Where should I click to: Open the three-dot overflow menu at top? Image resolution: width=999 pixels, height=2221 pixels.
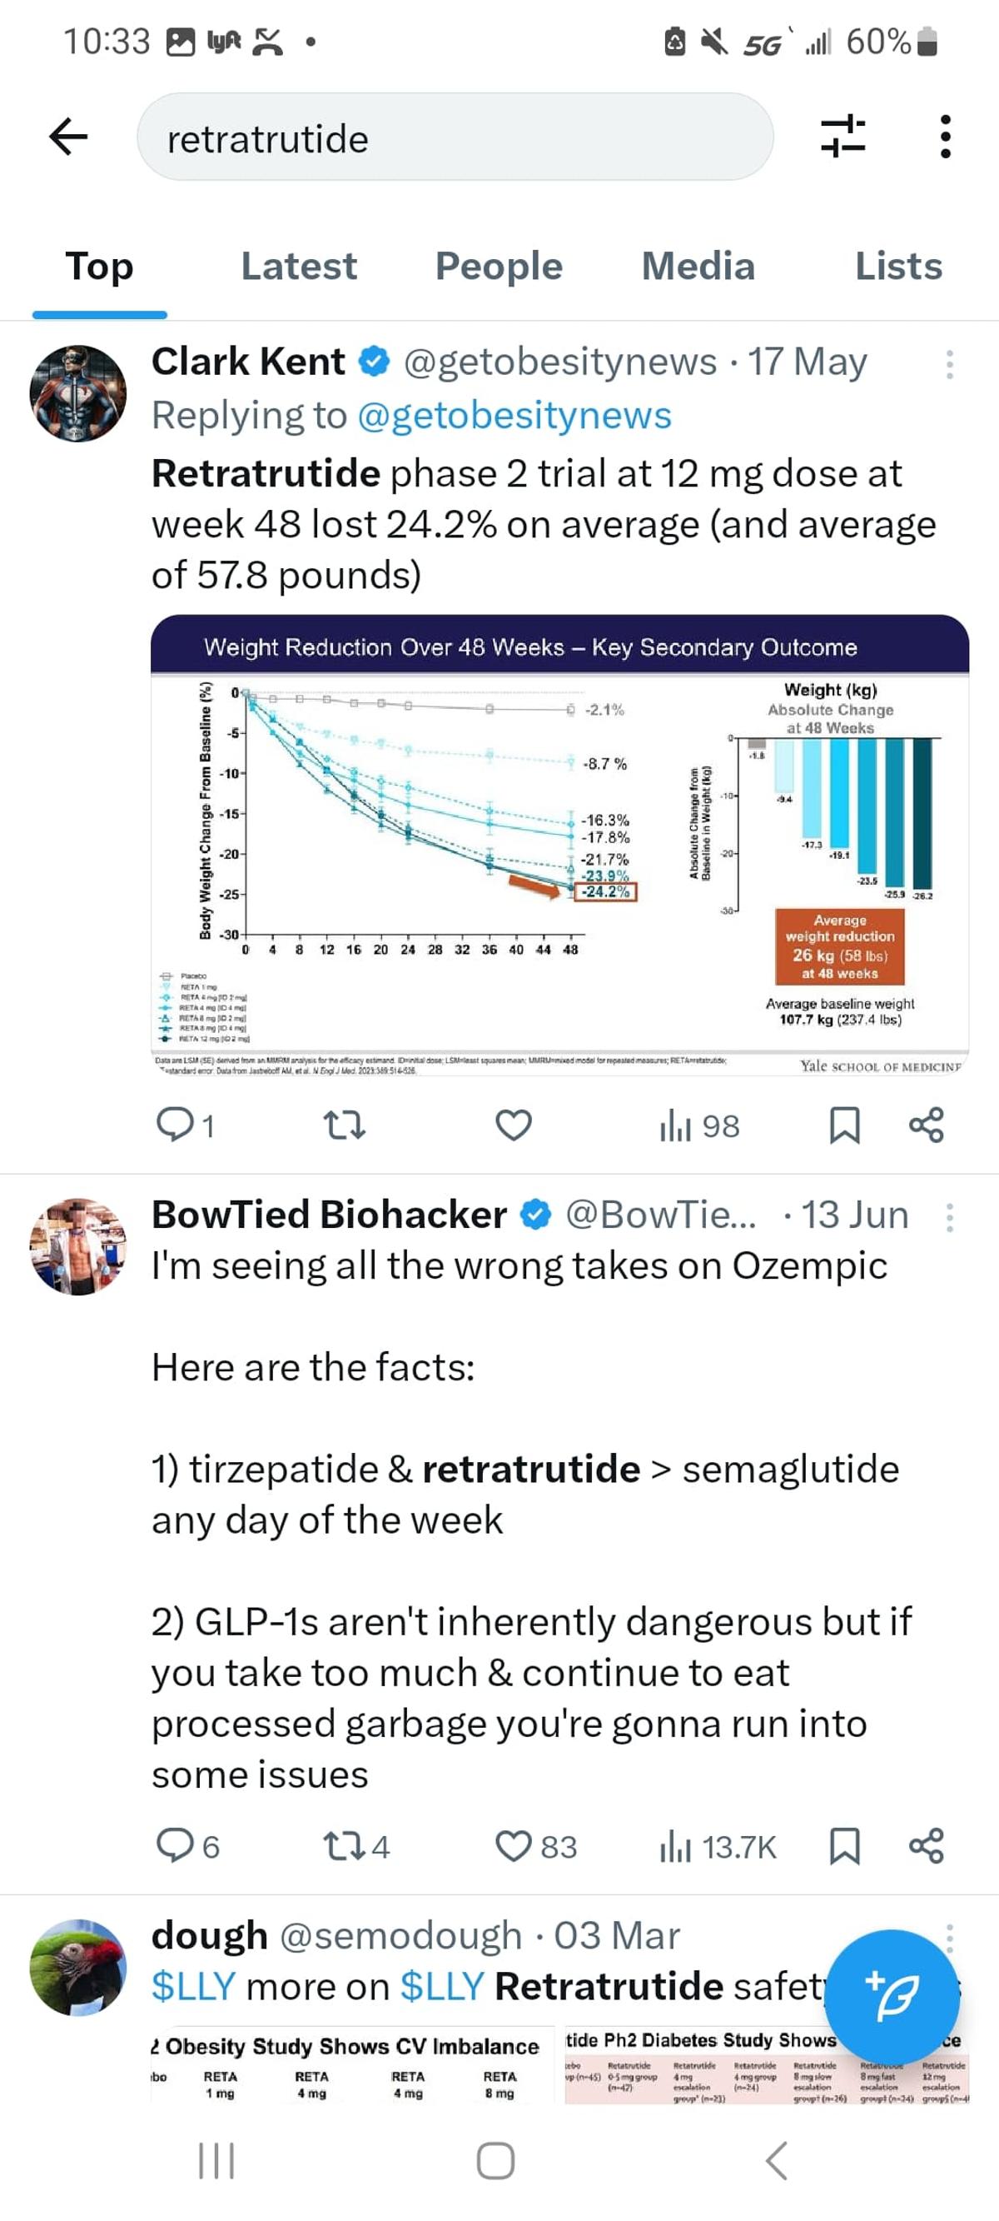coord(945,137)
